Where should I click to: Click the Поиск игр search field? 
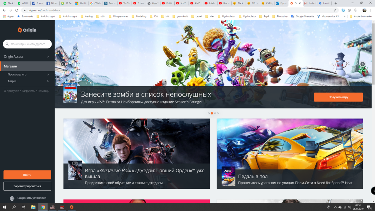(27, 44)
